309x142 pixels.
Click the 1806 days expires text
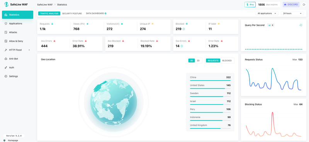(x=268, y=5)
